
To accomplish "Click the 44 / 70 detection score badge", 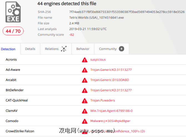I will [13, 31].
